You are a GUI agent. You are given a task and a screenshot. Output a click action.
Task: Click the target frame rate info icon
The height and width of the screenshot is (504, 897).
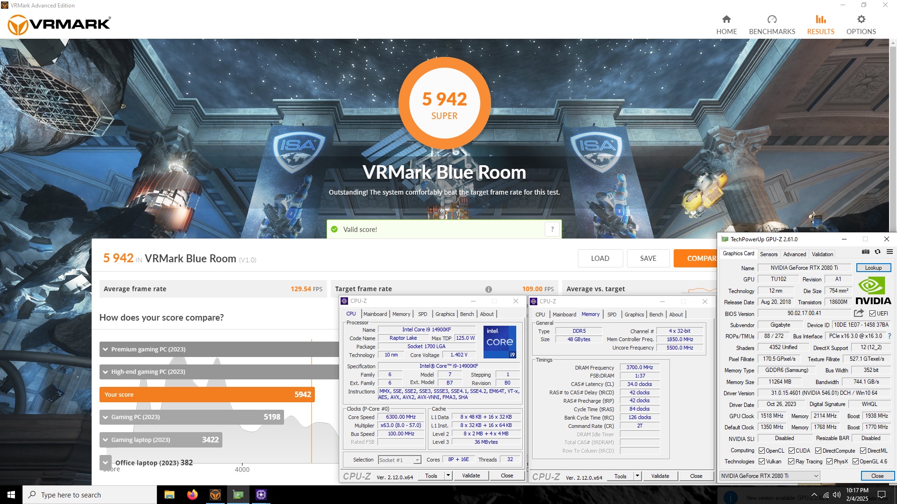[488, 289]
